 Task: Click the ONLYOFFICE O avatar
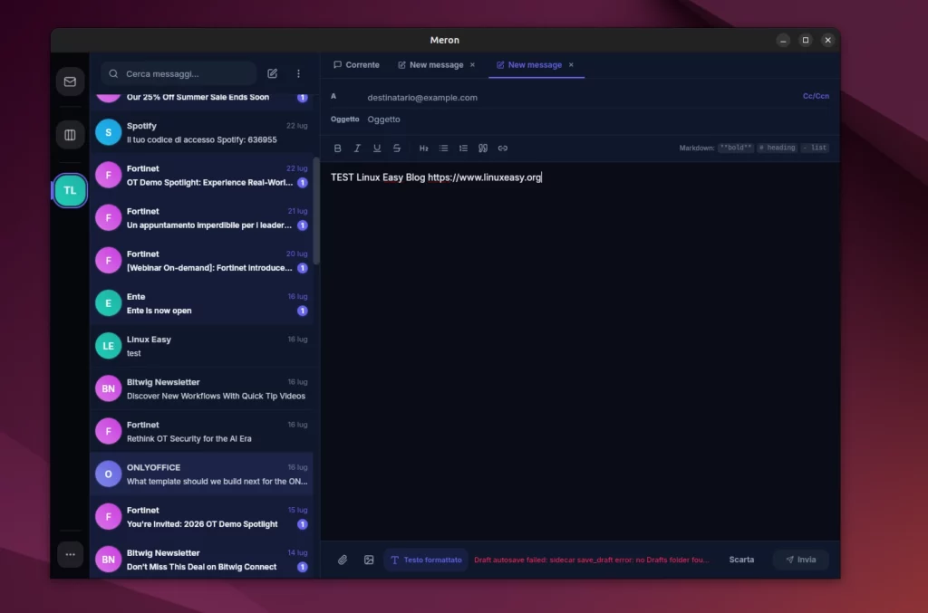pyautogui.click(x=109, y=474)
